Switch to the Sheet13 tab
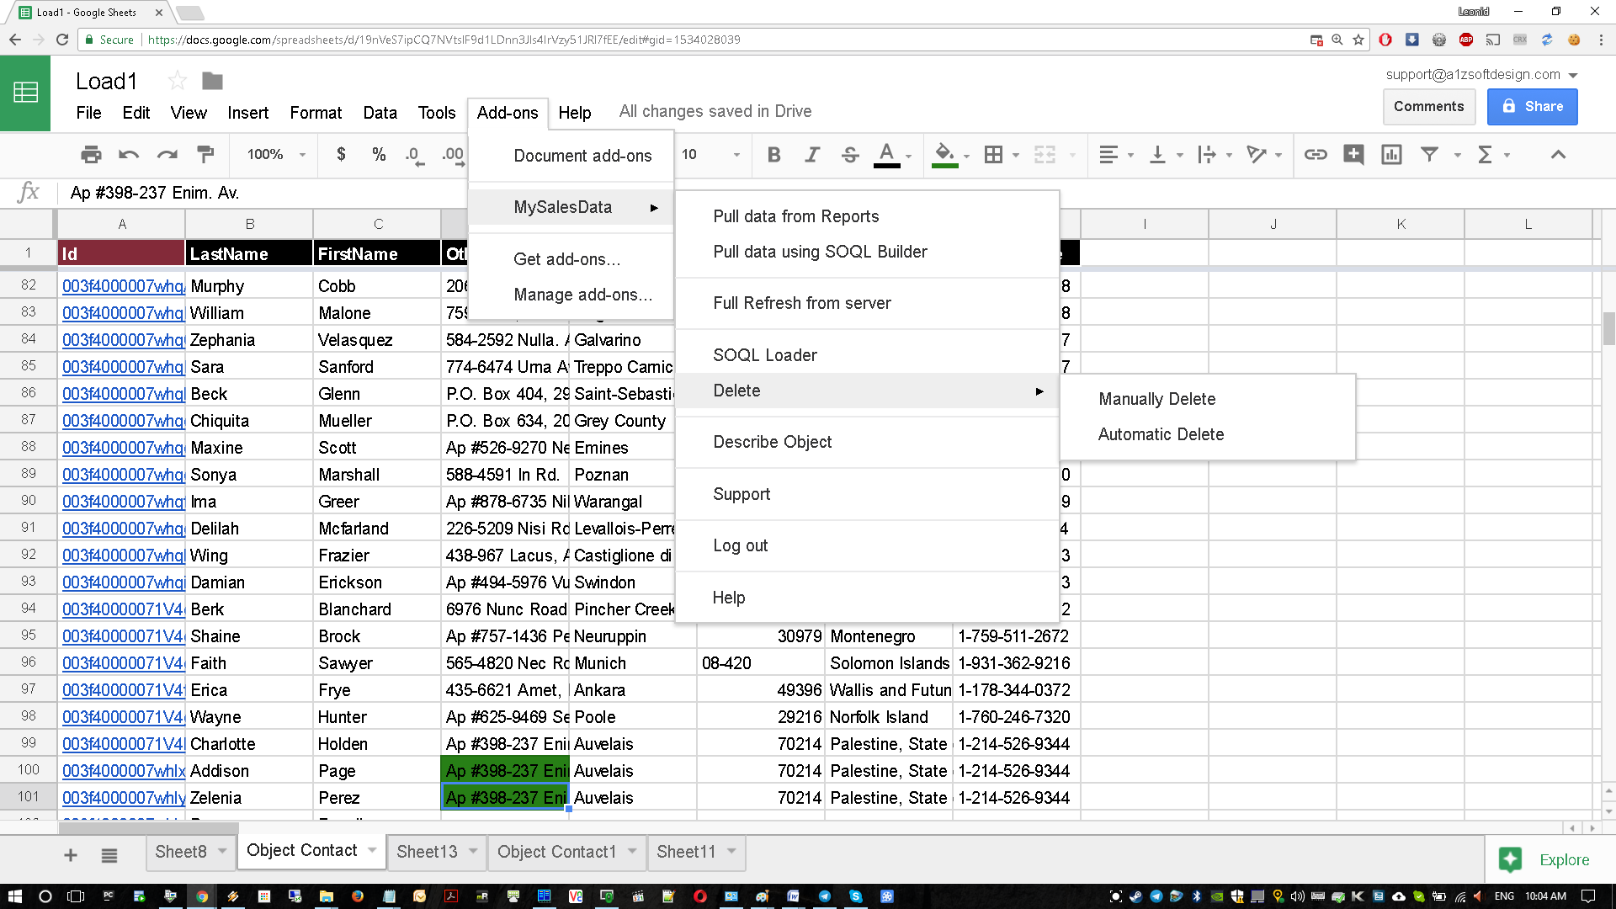 (x=428, y=852)
